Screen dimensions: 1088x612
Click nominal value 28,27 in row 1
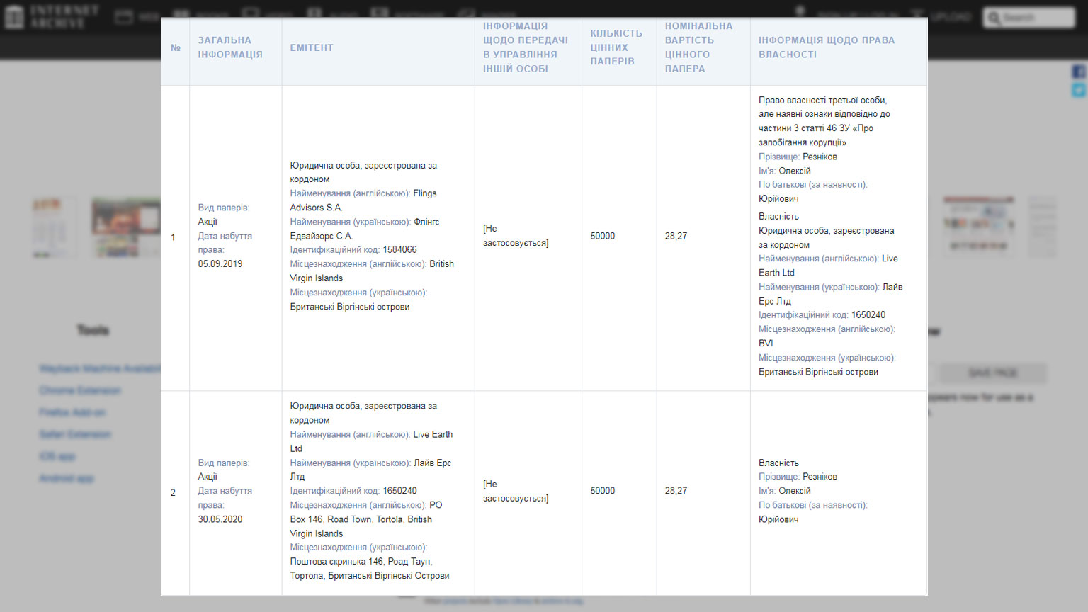pyautogui.click(x=676, y=236)
